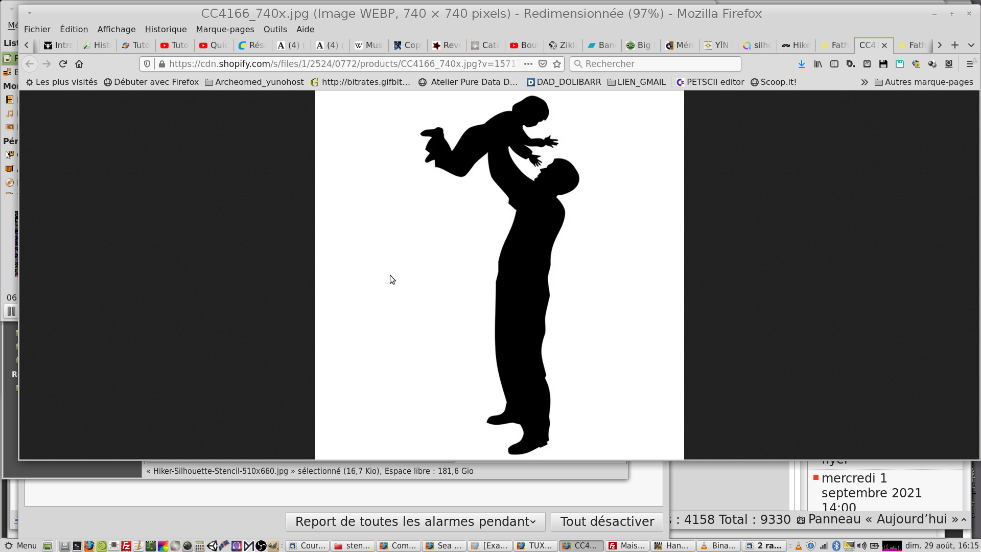
Task: Reload the current page
Action: (63, 64)
